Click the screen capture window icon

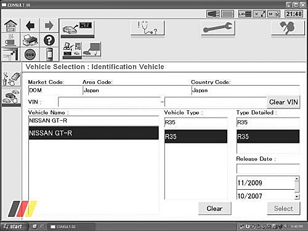pos(10,54)
